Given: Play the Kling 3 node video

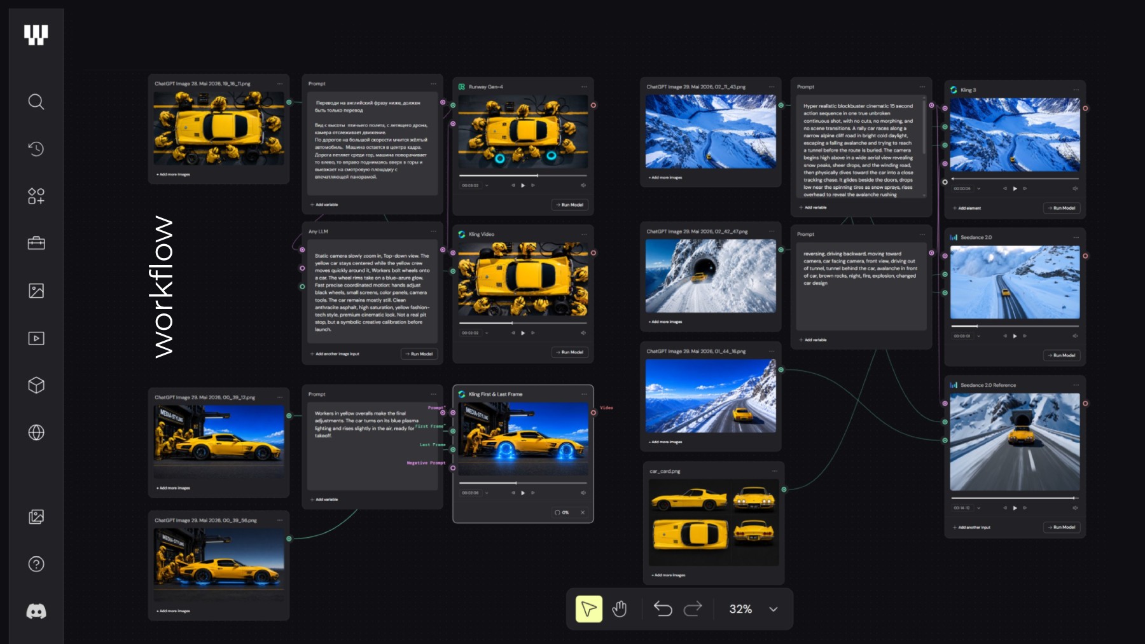Looking at the screenshot, I should tap(1015, 189).
